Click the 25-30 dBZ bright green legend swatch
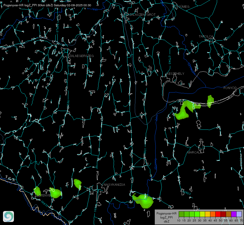Screen dimensions: 244x225 coord(197,214)
